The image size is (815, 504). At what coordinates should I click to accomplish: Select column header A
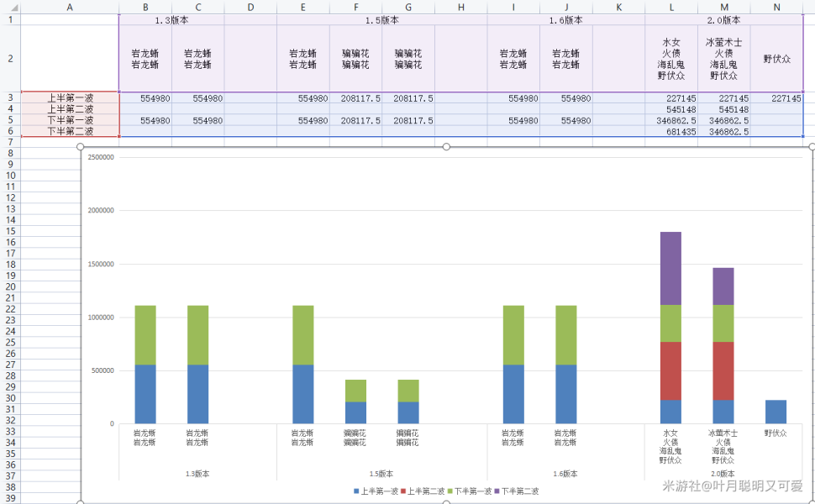(x=70, y=7)
